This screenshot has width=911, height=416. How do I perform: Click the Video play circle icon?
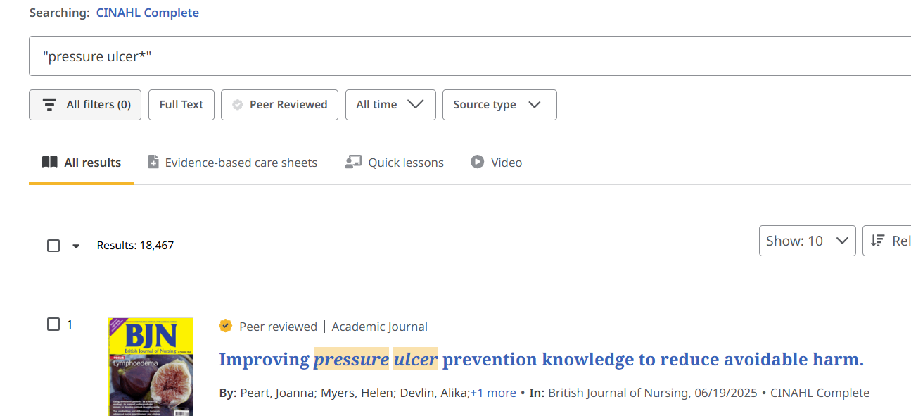click(x=478, y=163)
